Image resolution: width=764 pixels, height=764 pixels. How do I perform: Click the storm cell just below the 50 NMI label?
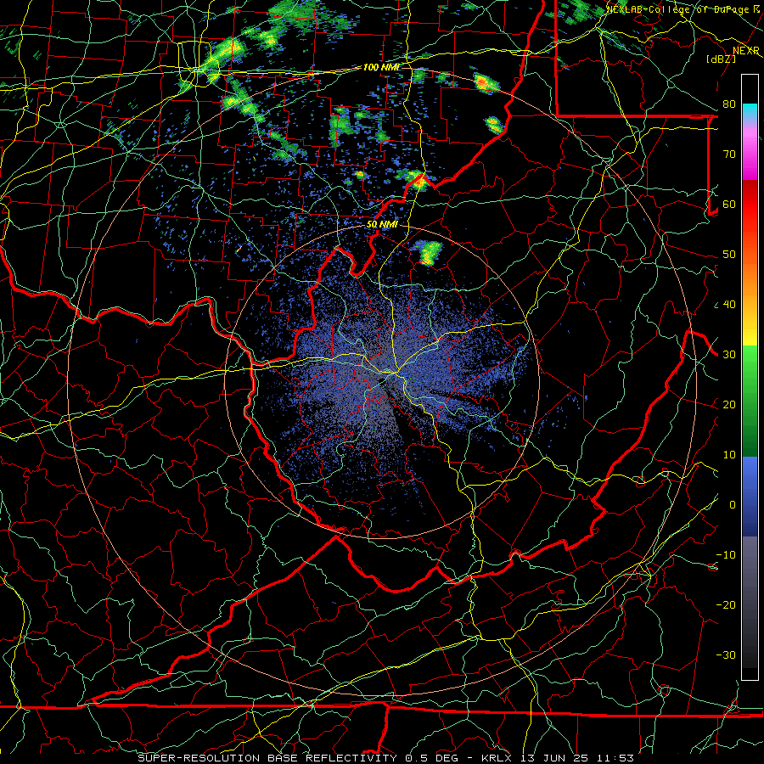[x=429, y=252]
